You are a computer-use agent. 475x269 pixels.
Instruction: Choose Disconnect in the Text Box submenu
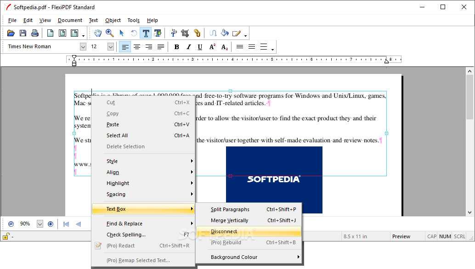tap(249, 232)
